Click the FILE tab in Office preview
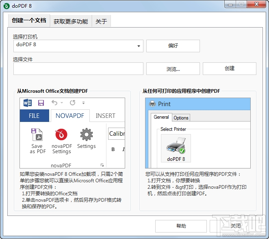This screenshot has height=239, width=269. tap(34, 115)
